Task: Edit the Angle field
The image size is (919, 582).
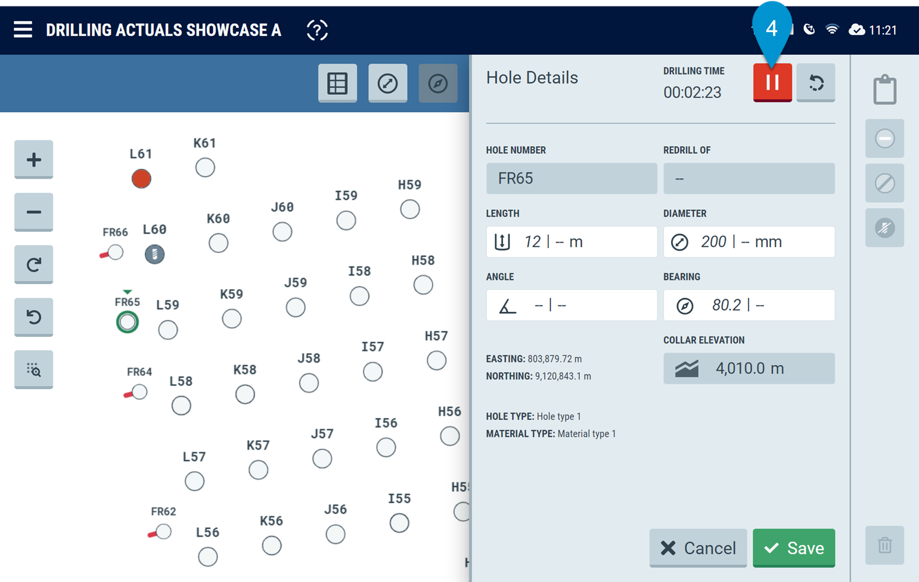Action: 572,305
